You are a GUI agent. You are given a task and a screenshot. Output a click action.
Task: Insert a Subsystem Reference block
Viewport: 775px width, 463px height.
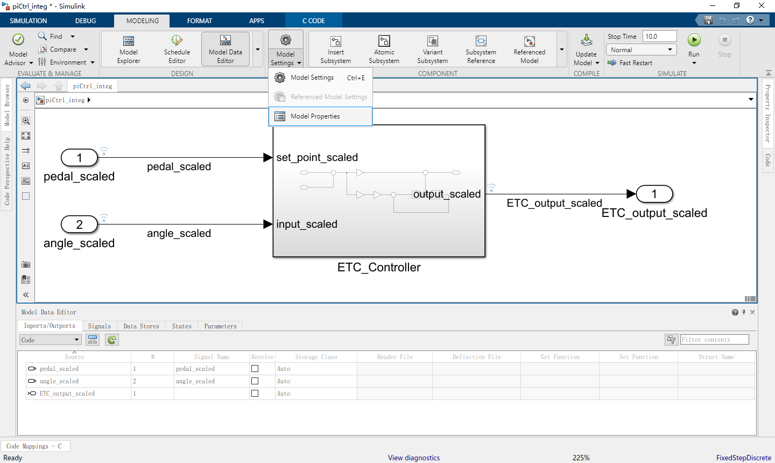pos(481,48)
